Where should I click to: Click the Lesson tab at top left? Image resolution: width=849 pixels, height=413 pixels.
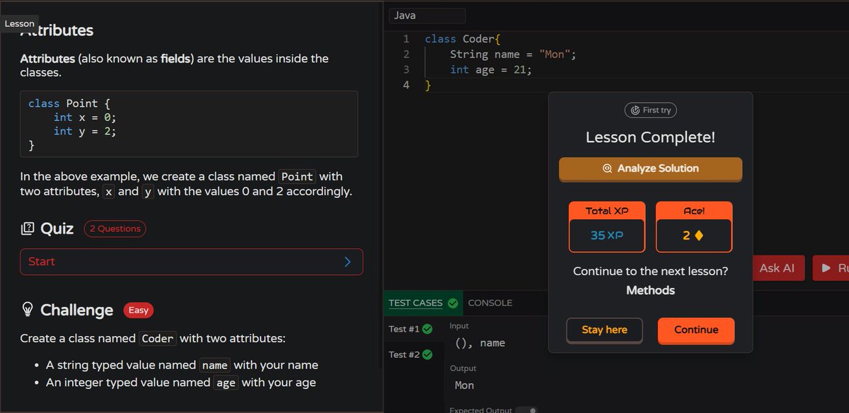click(x=19, y=23)
